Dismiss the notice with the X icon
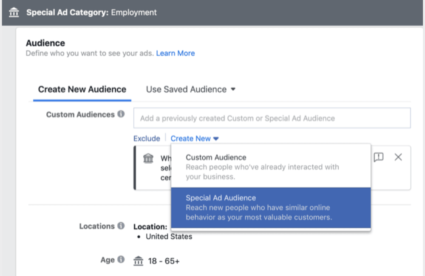This screenshot has height=276, width=425. (x=398, y=157)
